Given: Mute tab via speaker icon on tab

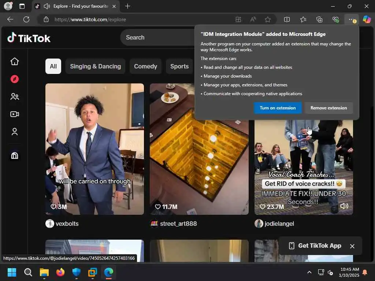Looking at the screenshot, I should pos(47,6).
